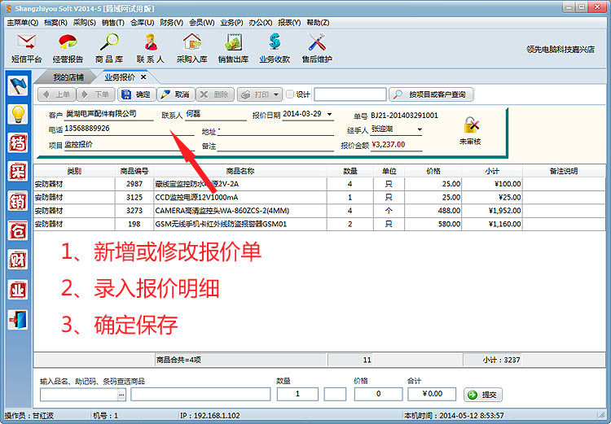Click the 确定 save button
The width and height of the screenshot is (611, 424).
pos(135,94)
